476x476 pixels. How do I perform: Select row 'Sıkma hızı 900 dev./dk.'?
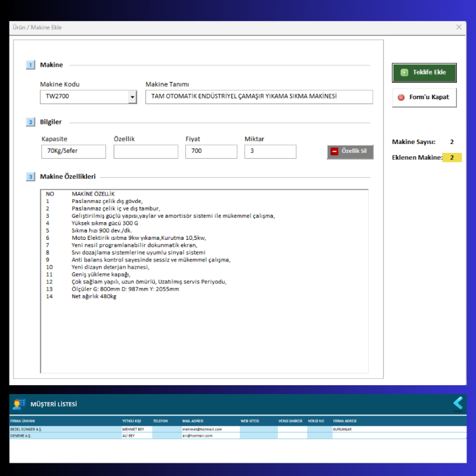tap(204, 230)
